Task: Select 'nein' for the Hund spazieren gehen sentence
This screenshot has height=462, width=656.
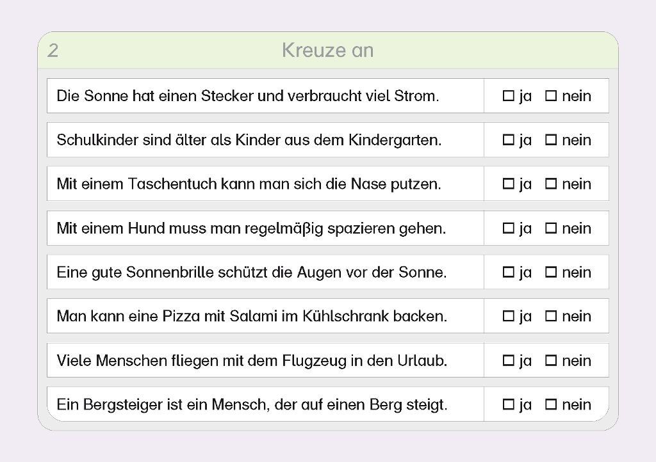Action: [551, 228]
